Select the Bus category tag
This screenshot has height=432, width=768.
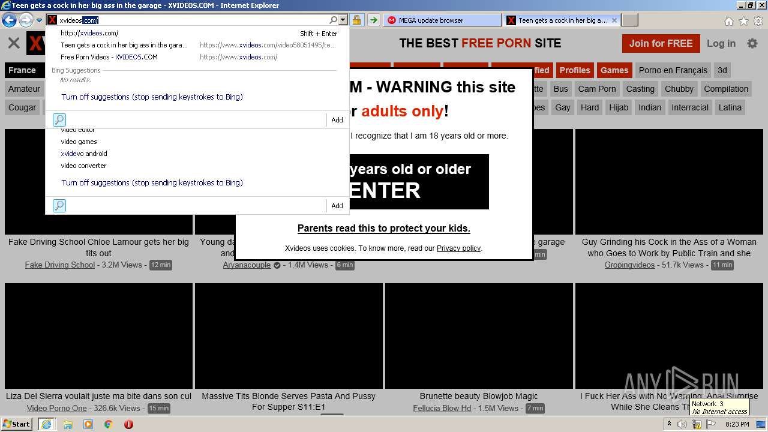[x=560, y=89]
